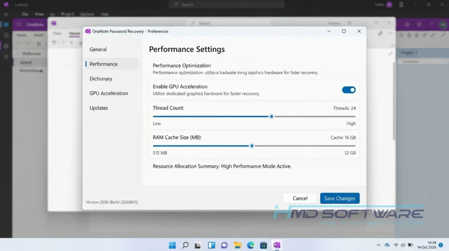Click the 'Version 2026 (Build 20260615)' text
Screen dimensions: 449x251
coord(112,202)
